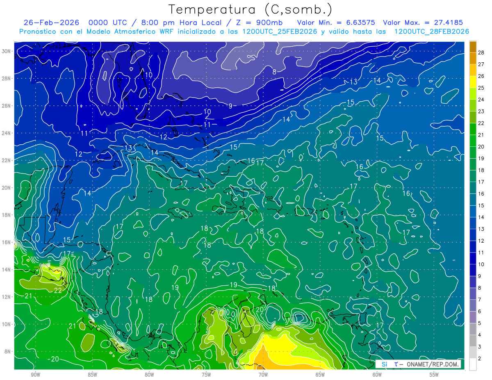The width and height of the screenshot is (492, 380).
Task: Click the '20N' latitude axis label
Action: tap(6, 188)
